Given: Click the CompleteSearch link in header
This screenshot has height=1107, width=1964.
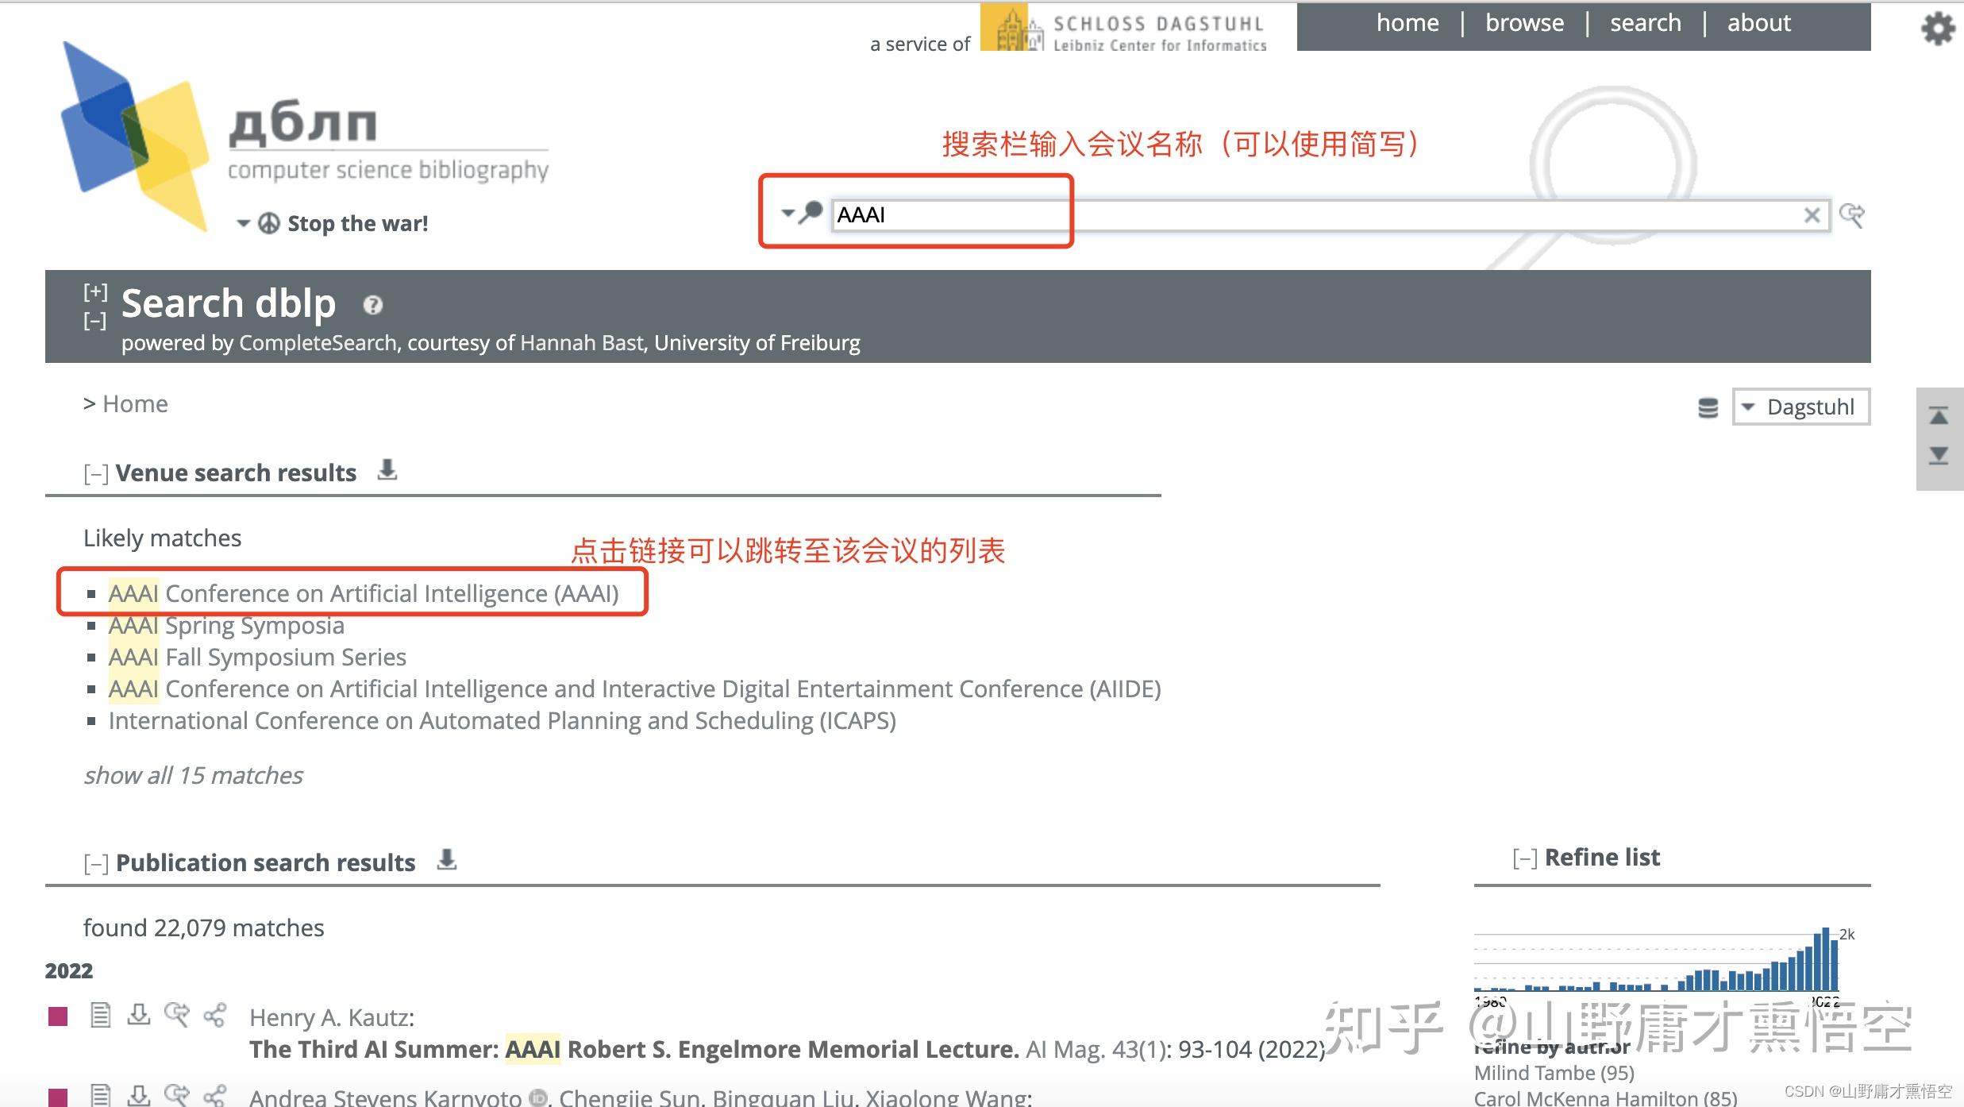Looking at the screenshot, I should (x=318, y=343).
